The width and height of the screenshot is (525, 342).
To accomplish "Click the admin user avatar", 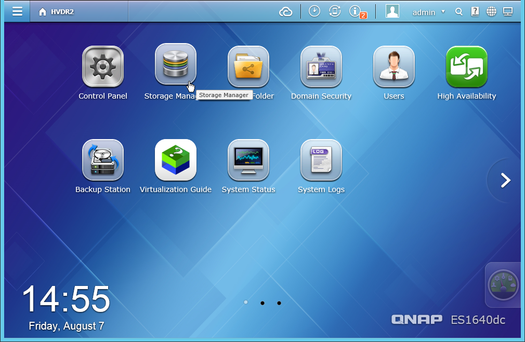I will coord(392,11).
